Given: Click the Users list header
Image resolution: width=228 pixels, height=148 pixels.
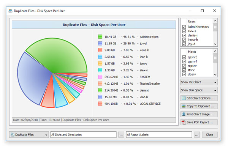Looking at the screenshot, I should click(192, 22).
